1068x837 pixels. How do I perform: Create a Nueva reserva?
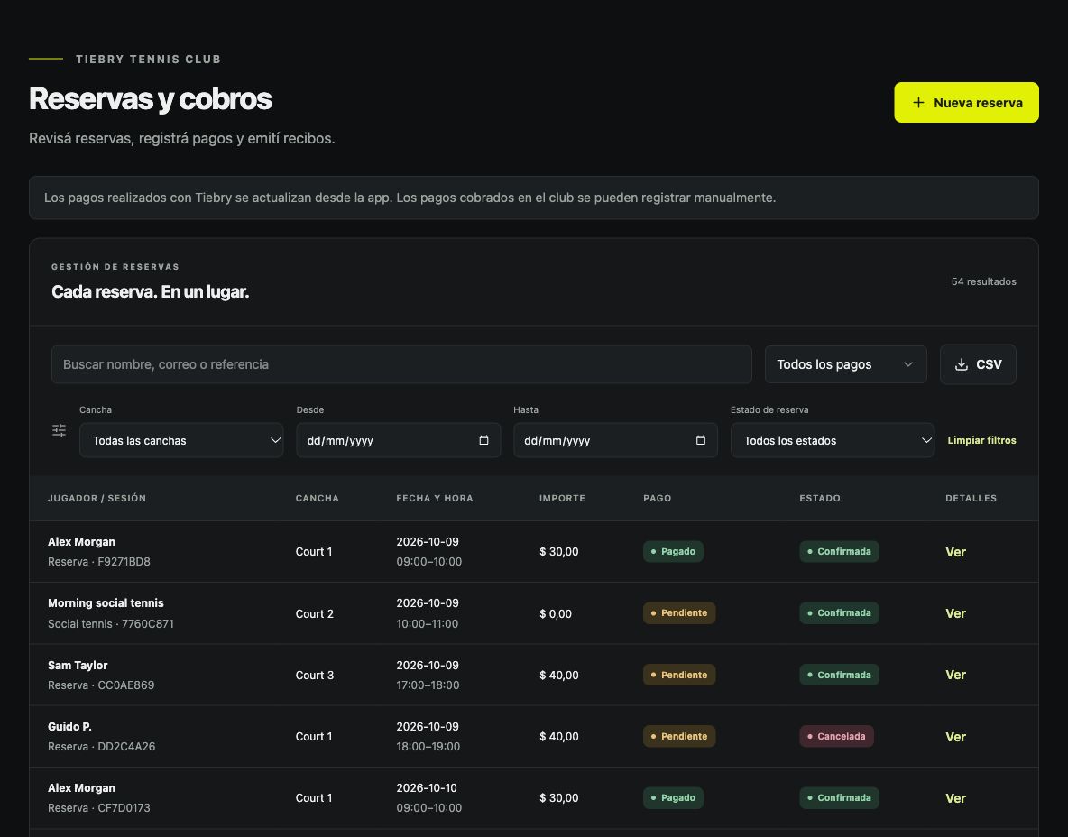click(966, 102)
